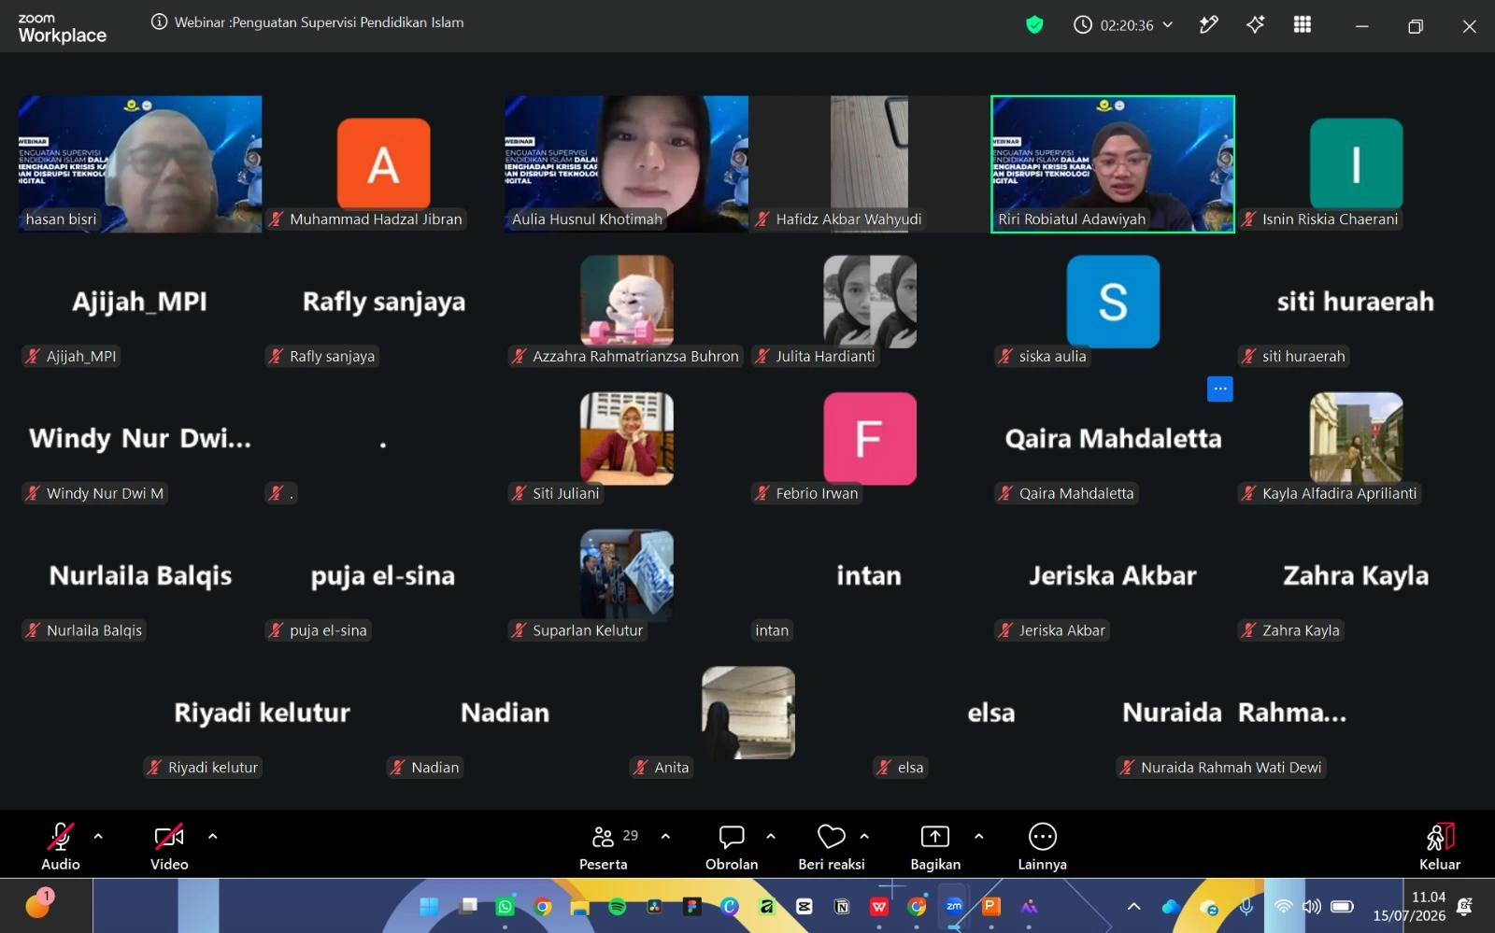Open WPS Office from the taskbar
Screen dimensions: 1495x933
pos(879,906)
